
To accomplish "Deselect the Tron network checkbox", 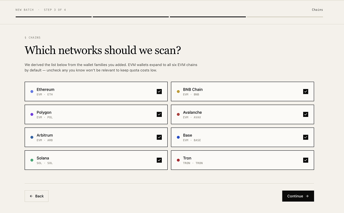I will tap(306, 160).
